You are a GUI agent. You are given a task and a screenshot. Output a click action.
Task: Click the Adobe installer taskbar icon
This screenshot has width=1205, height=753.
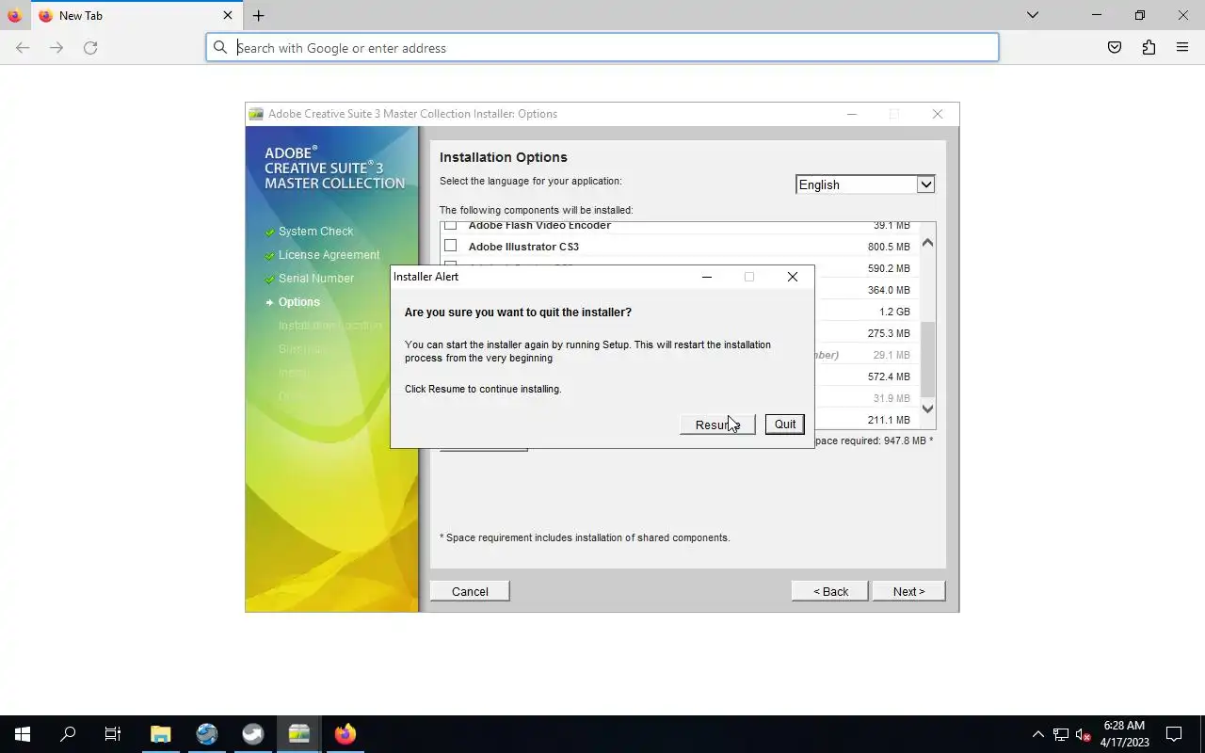click(299, 734)
